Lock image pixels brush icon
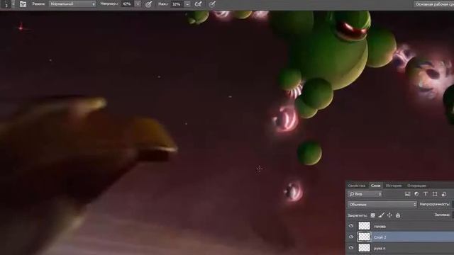Image resolution: width=454 pixels, height=255 pixels. click(382, 215)
